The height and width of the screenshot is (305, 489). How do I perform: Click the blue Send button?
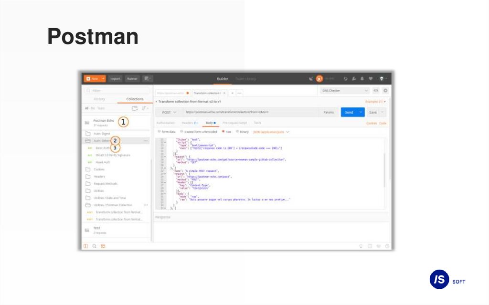(349, 112)
